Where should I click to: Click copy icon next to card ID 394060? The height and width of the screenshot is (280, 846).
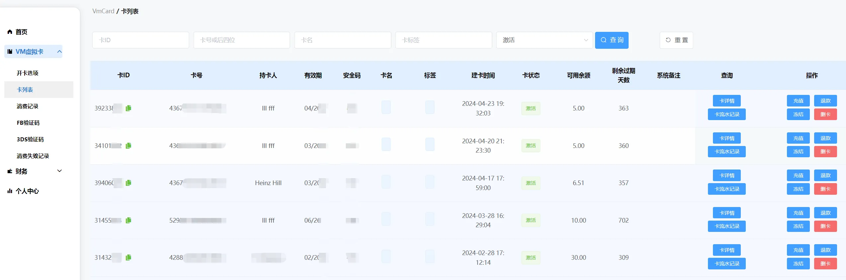tap(128, 183)
